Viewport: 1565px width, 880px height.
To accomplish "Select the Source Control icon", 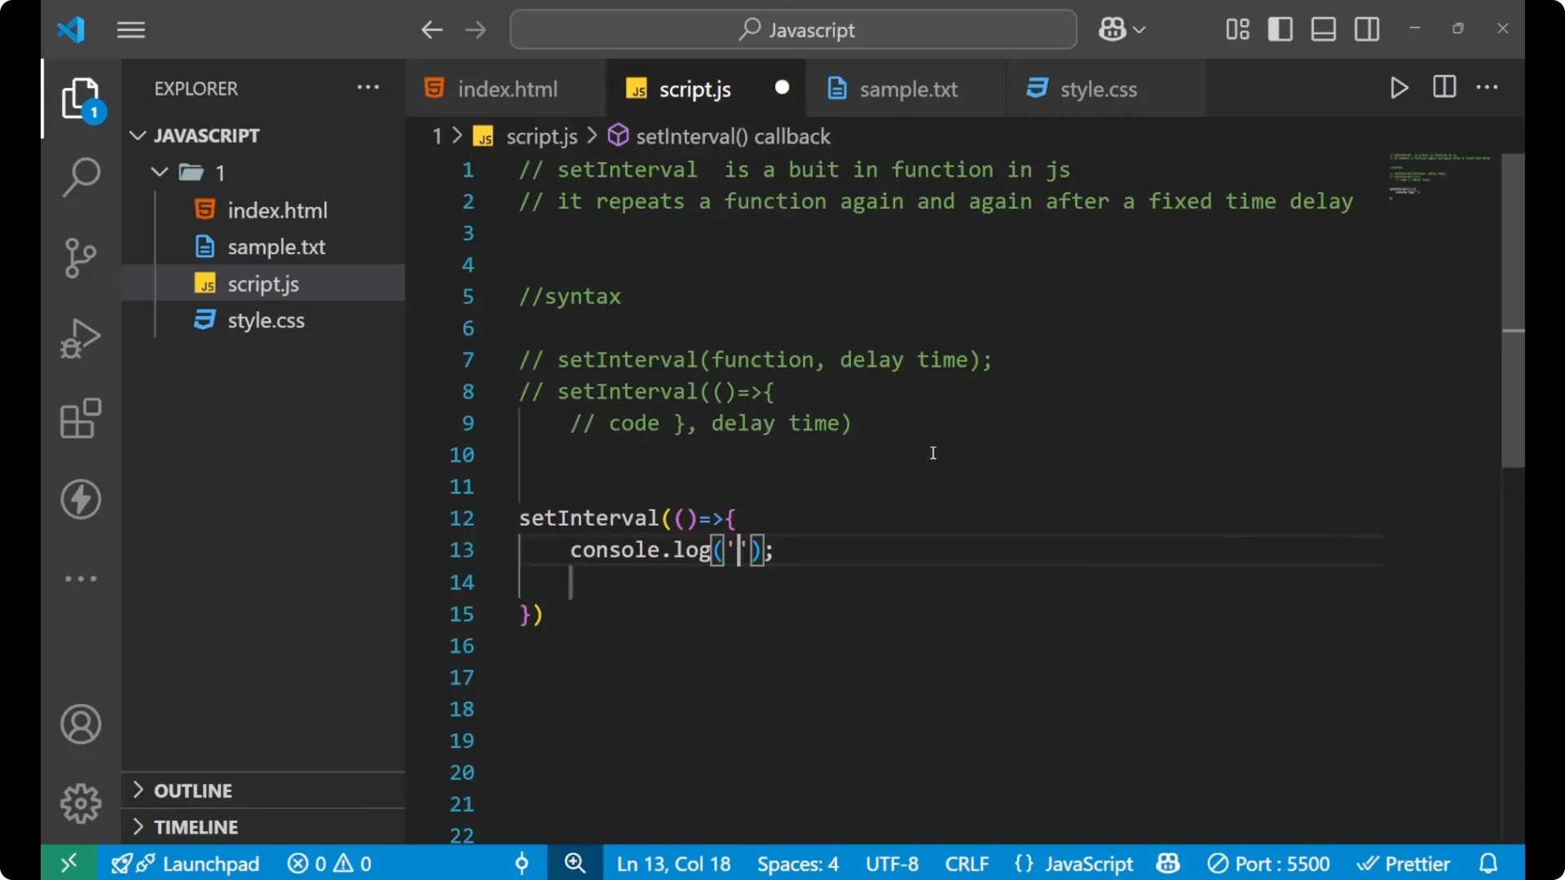I will tap(81, 257).
